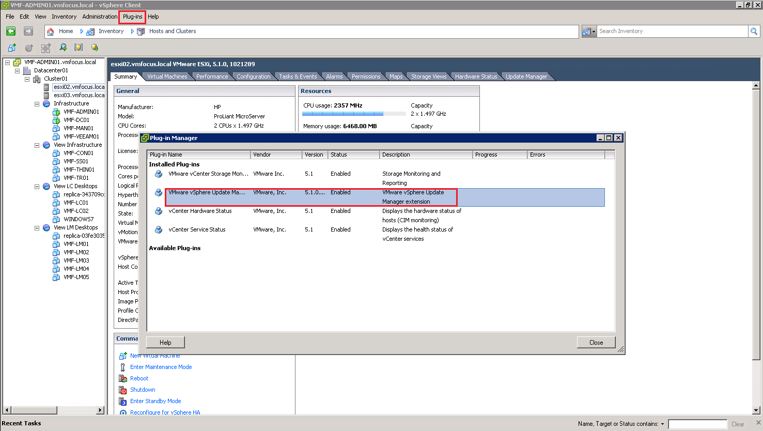Select the vCenter Hardware Status plug-in icon
763x431 pixels.
pyautogui.click(x=159, y=211)
